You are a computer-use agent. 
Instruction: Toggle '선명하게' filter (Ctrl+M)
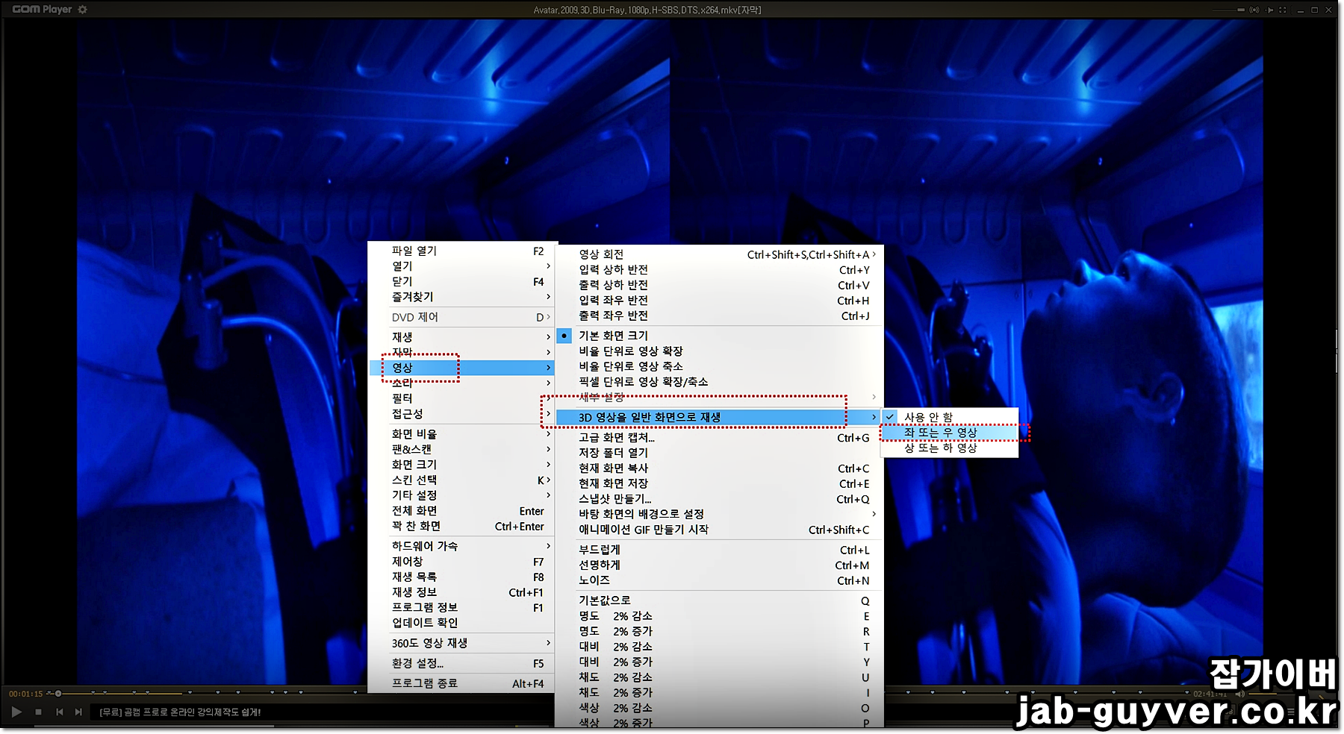click(x=719, y=565)
